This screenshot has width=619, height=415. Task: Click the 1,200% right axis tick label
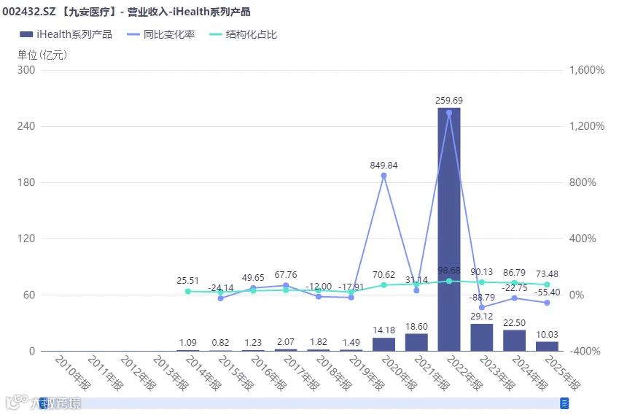[x=587, y=126]
